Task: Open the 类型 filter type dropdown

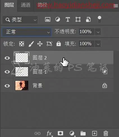Action: point(20,20)
